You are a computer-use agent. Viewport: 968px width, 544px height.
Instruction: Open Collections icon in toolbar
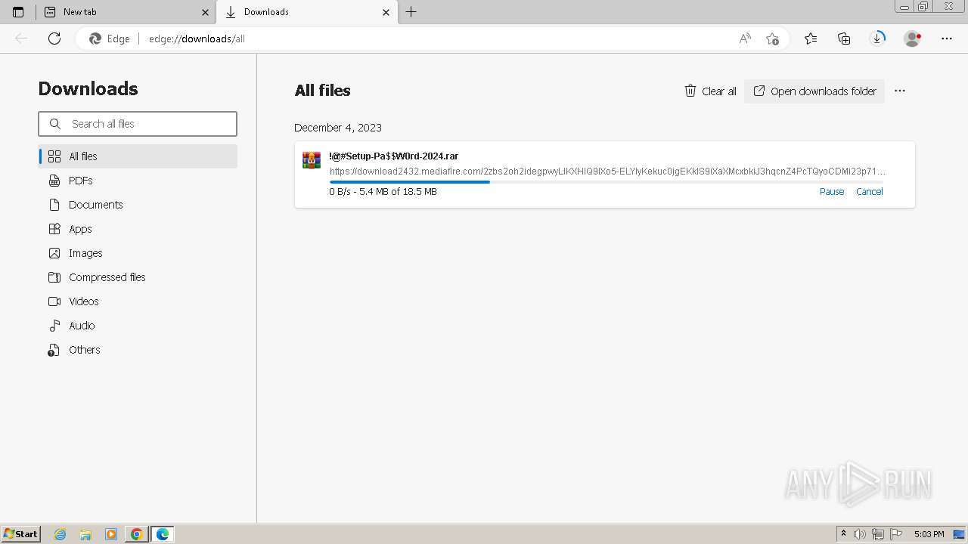[x=844, y=39]
